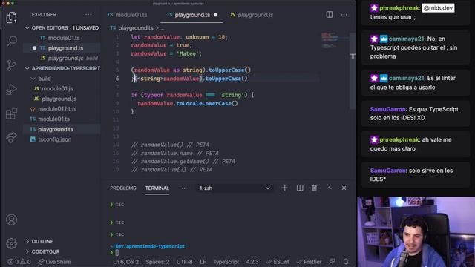Open module01.html file
The width and height of the screenshot is (475, 267).
click(x=62, y=109)
